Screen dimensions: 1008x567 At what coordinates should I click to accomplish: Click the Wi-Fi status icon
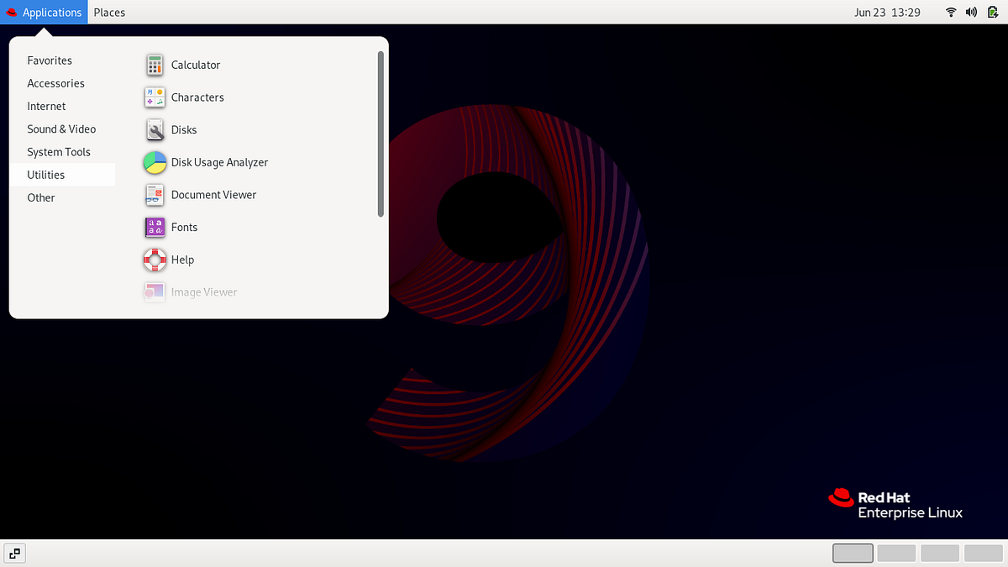click(x=950, y=12)
